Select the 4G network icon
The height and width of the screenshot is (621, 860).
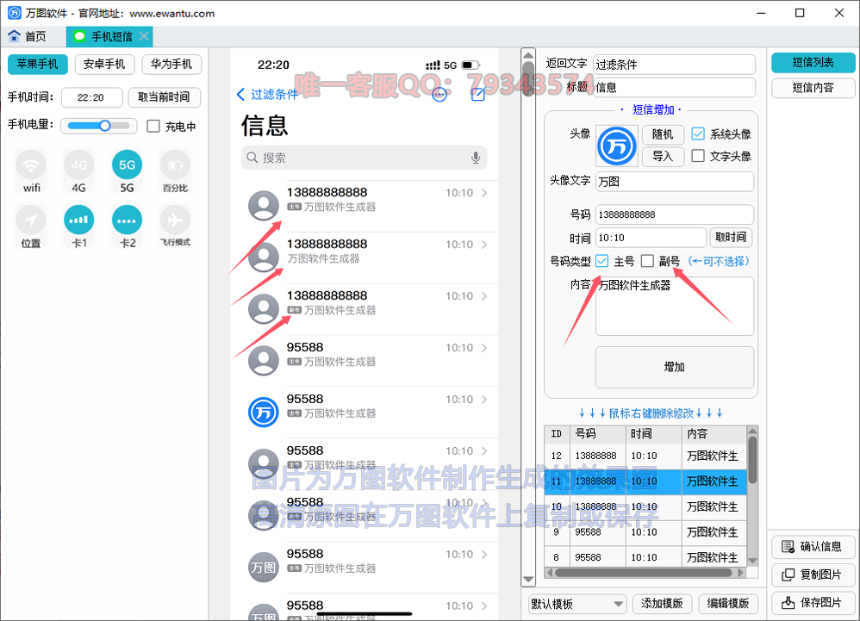(79, 165)
